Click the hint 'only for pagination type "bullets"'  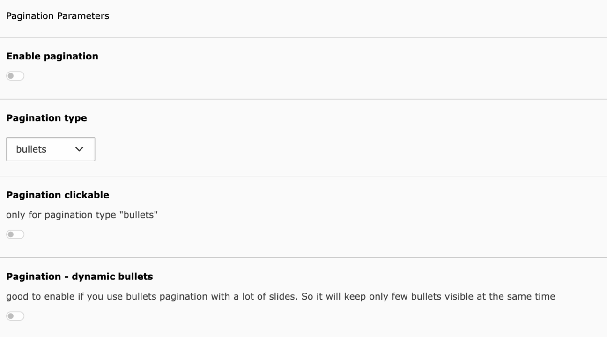(x=82, y=215)
